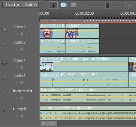Click the Berättarröst speaker icon
The image size is (136, 127).
pyautogui.click(x=5, y=93)
